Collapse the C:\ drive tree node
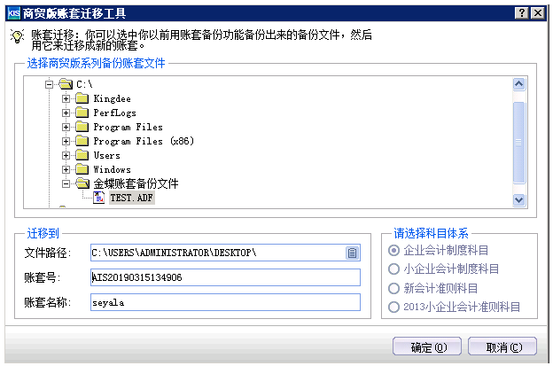 (x=50, y=84)
